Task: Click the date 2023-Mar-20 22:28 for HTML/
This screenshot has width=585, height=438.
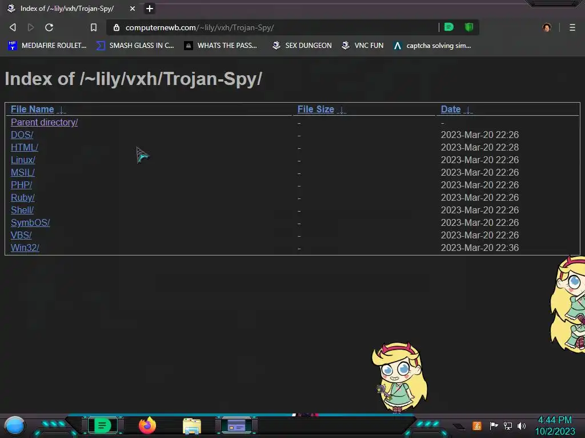Action: click(480, 148)
